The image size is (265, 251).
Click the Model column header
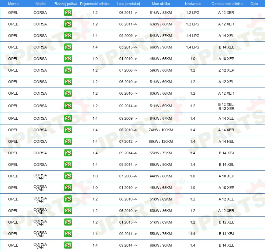40,4
